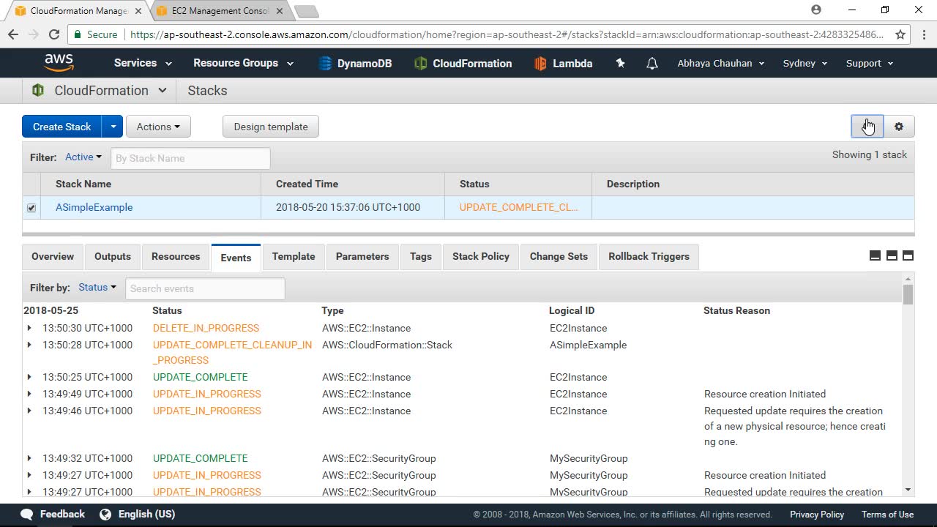Switch to the EC2 Management Console browser tab
The width and height of the screenshot is (937, 527).
click(220, 11)
